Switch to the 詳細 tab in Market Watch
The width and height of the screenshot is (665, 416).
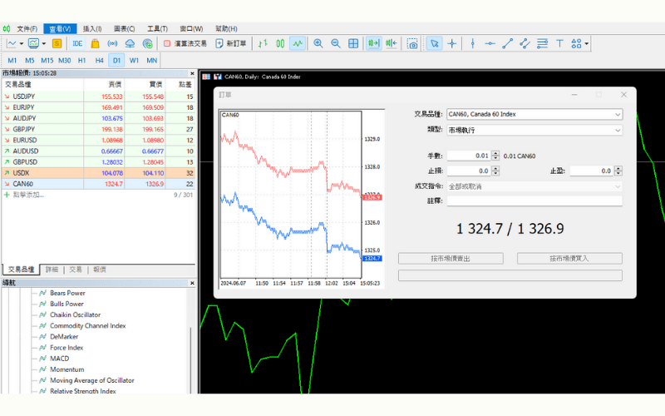52,270
